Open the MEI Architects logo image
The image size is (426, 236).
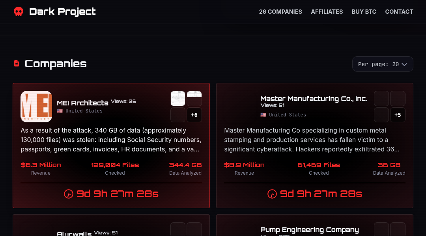pos(36,107)
